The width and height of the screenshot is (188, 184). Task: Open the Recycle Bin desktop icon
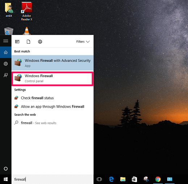[x=9, y=31]
